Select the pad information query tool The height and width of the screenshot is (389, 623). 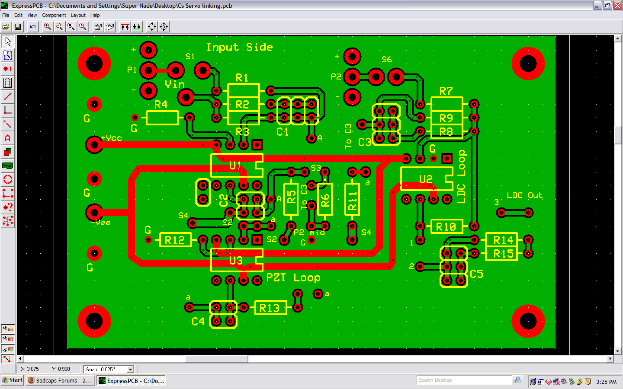[x=8, y=207]
